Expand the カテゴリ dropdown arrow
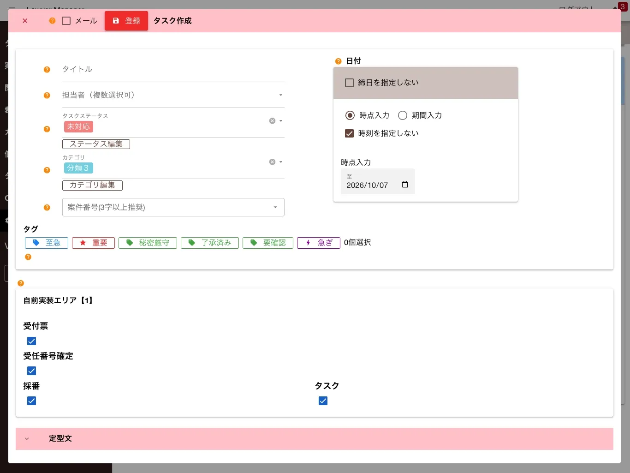 click(x=281, y=162)
